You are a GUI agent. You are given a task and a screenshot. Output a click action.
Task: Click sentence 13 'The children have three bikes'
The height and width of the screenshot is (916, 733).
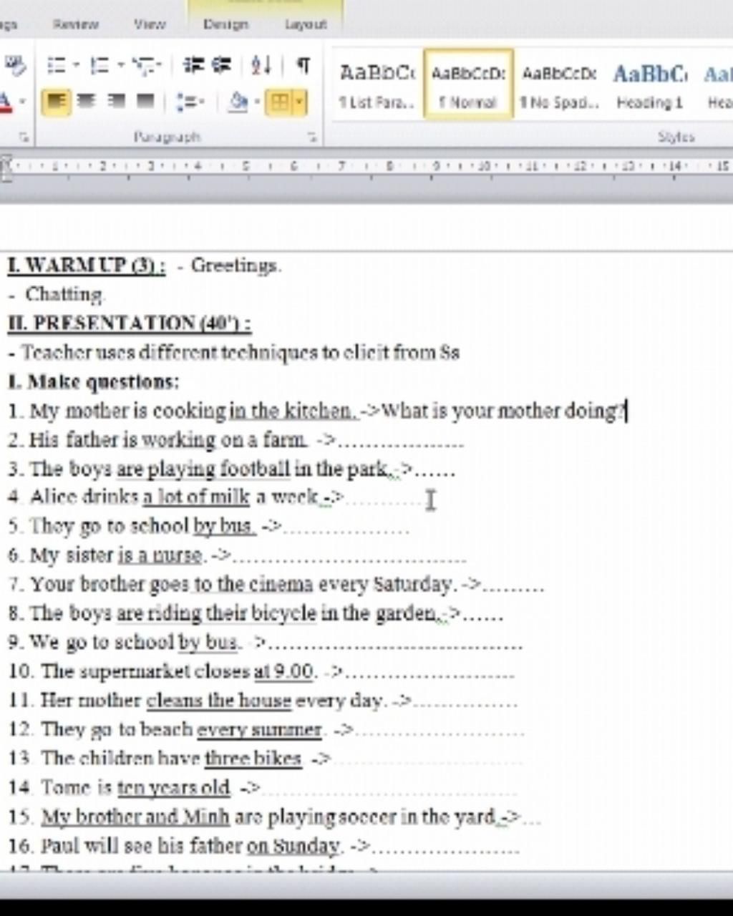266,759
